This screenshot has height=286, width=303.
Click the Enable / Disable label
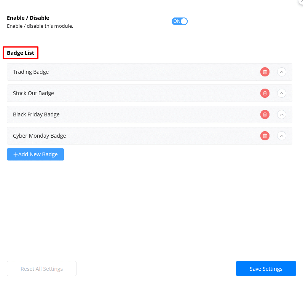(28, 18)
